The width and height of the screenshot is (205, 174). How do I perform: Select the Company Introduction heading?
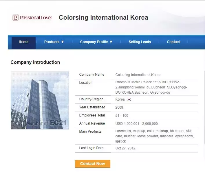coord(35,62)
